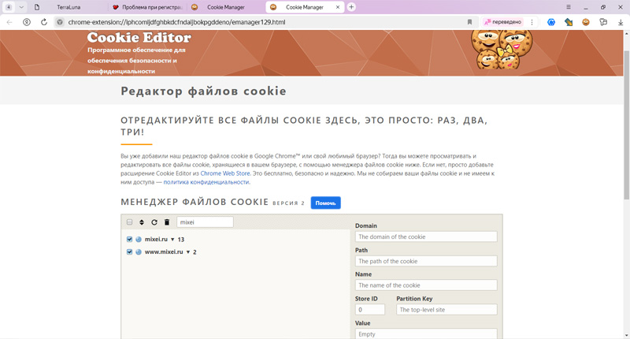Screen dimensions: 630x339
Task: Focus the Name input field
Action: [x=426, y=285]
